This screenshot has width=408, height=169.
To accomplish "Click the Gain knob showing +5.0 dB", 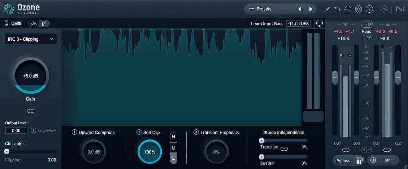I will [30, 76].
